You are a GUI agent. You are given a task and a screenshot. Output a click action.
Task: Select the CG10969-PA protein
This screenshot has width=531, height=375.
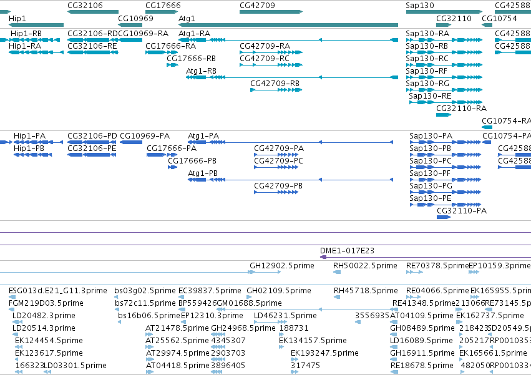click(x=131, y=142)
